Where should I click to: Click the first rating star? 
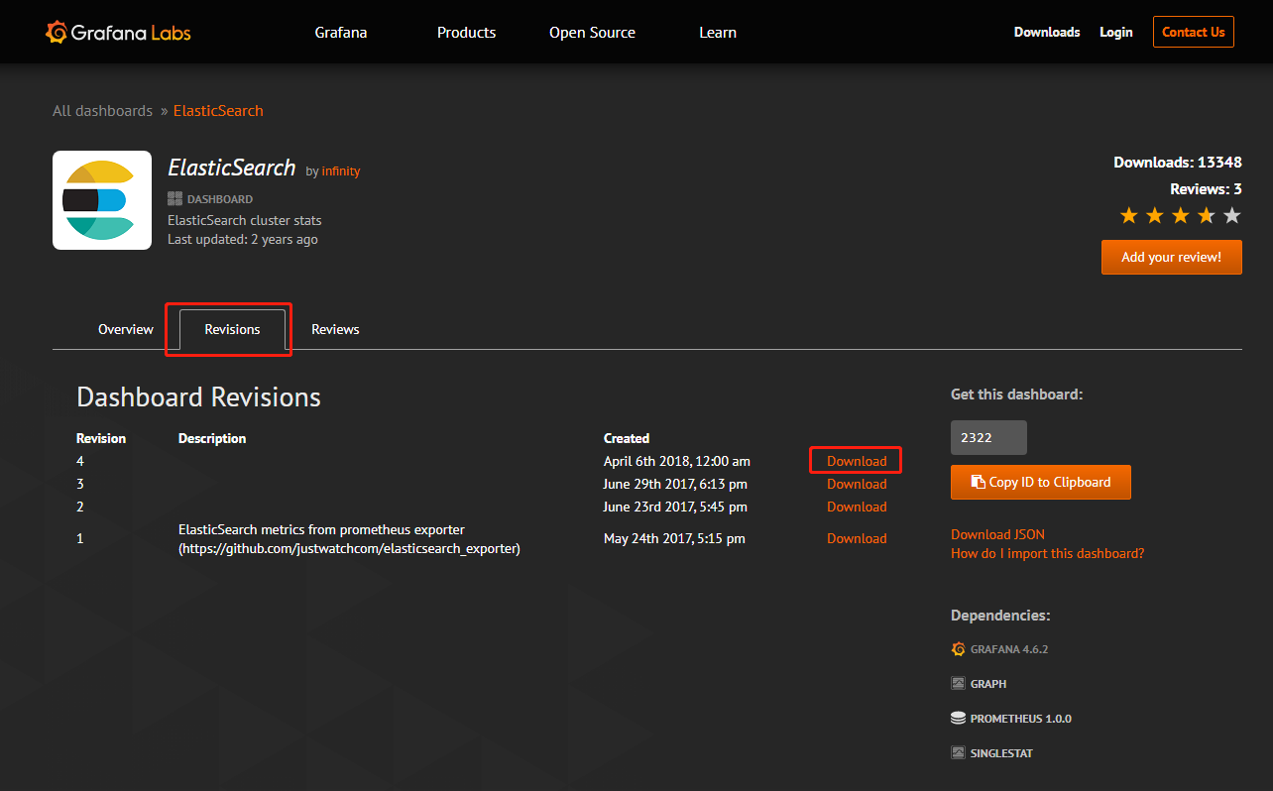(1128, 215)
